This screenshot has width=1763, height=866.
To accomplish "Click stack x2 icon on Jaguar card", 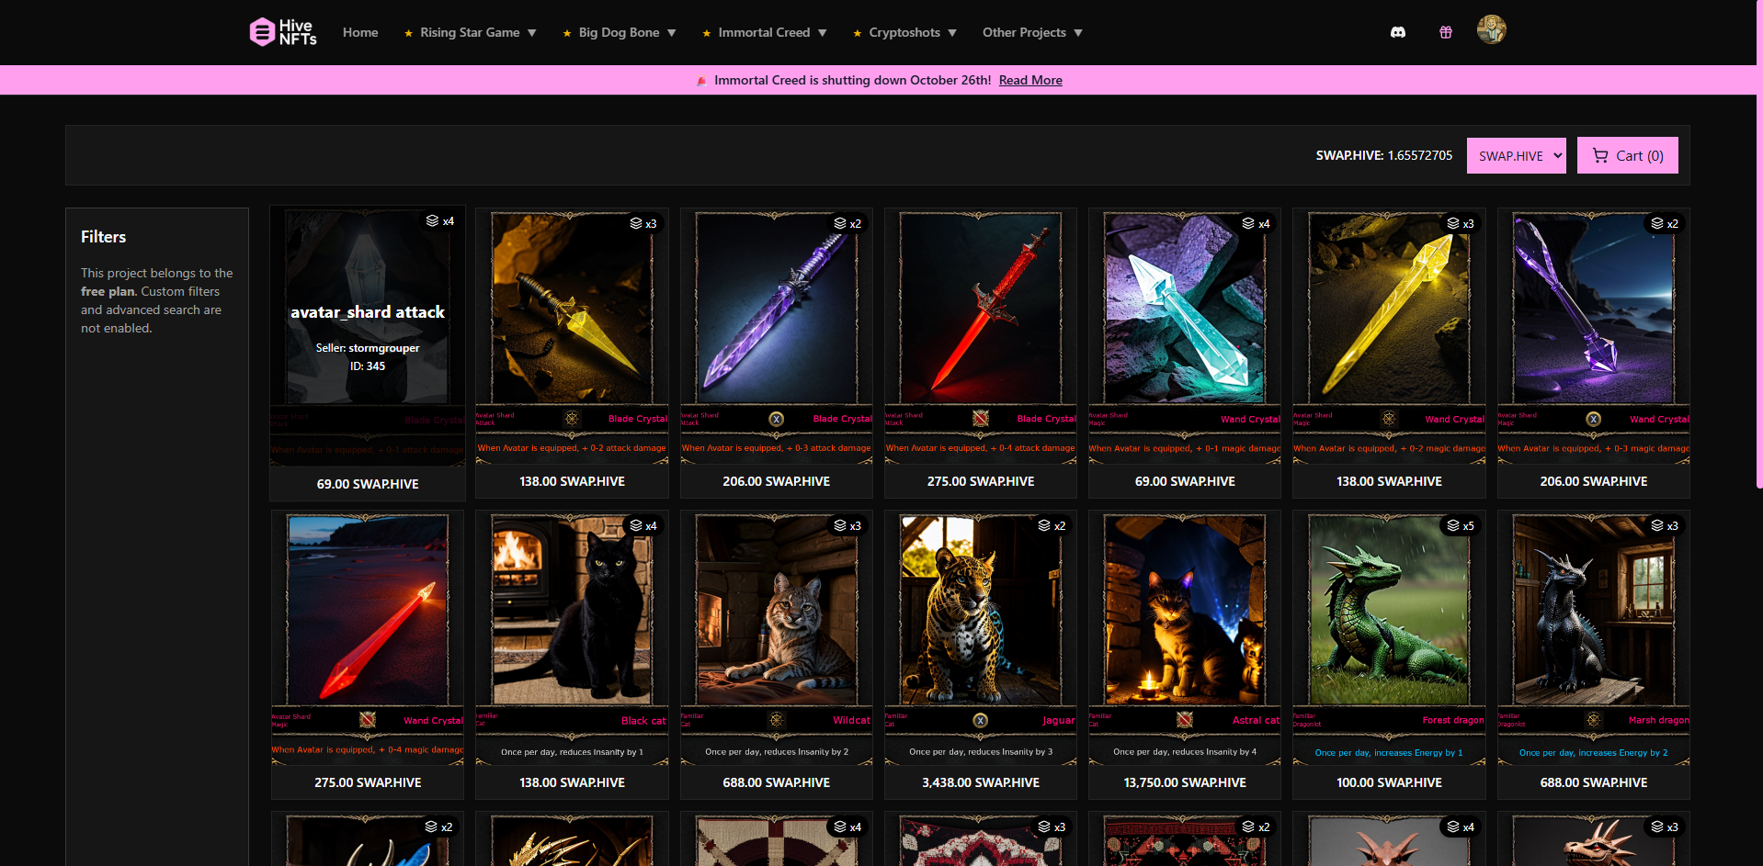I will coord(1044,525).
